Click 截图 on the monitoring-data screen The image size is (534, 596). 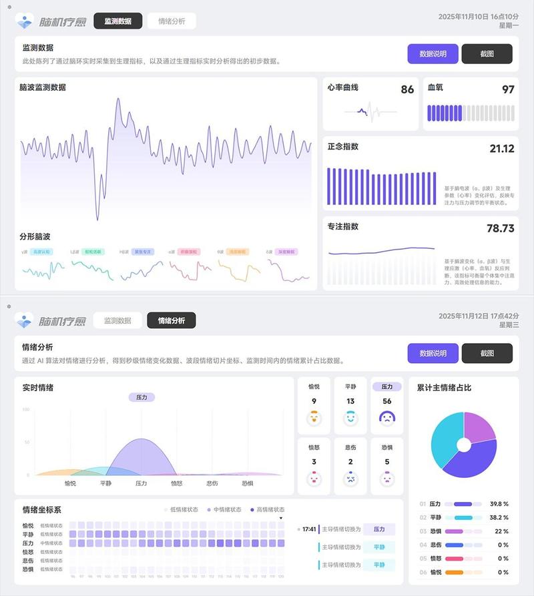click(487, 53)
